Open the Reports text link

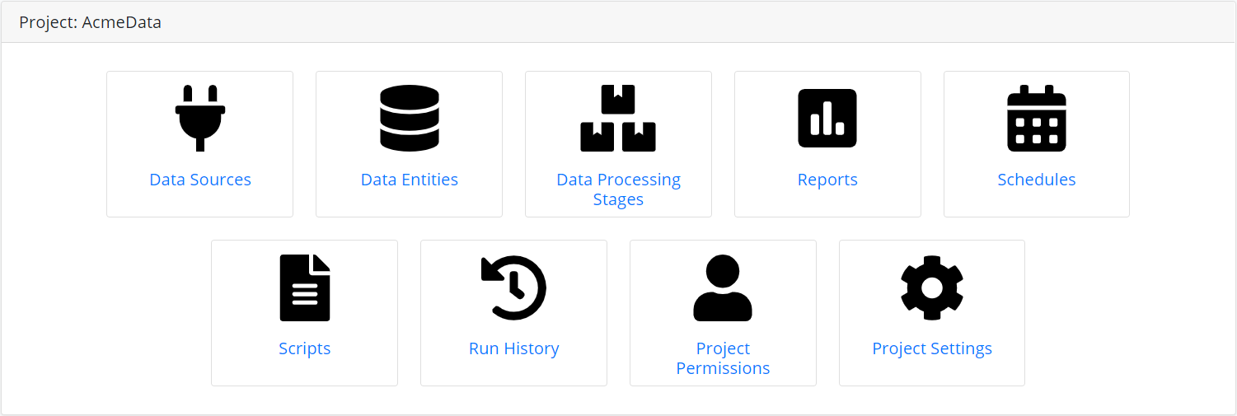click(827, 180)
